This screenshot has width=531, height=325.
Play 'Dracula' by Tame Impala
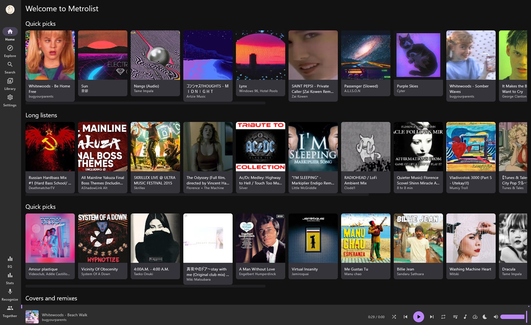513,246
